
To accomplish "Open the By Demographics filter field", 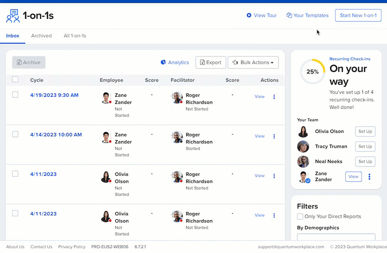I will click(x=336, y=237).
